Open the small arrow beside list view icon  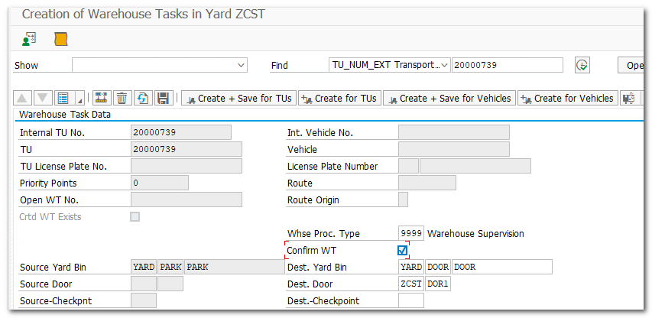tap(79, 100)
